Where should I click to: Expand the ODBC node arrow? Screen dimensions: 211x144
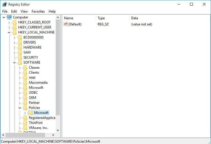pyautogui.click(x=20, y=93)
